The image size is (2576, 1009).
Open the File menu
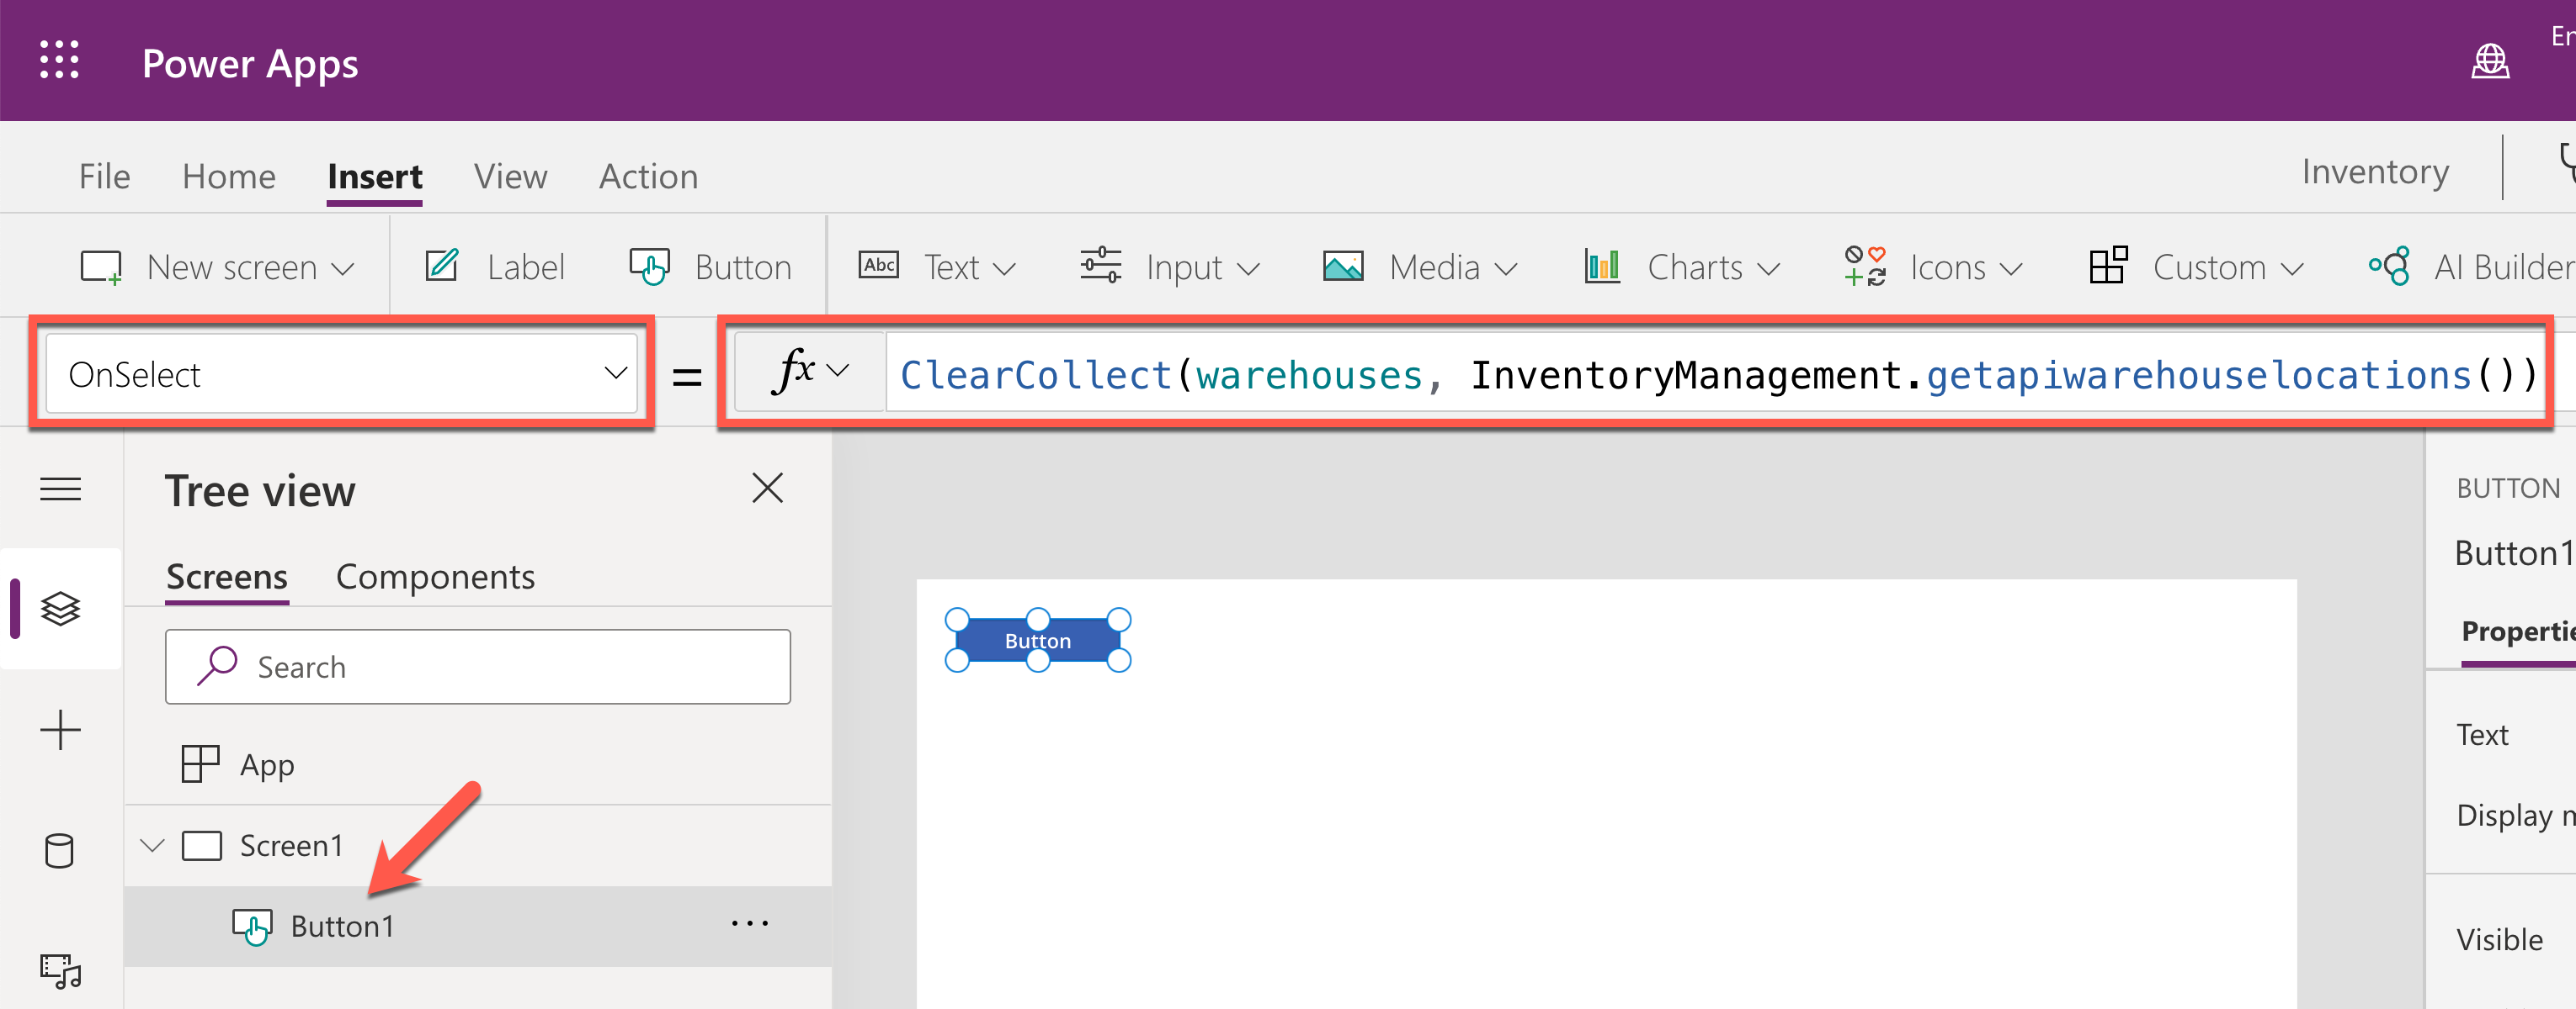coord(105,177)
